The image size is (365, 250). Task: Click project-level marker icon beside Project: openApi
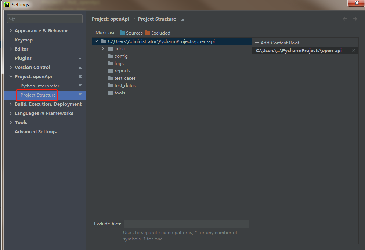(80, 76)
